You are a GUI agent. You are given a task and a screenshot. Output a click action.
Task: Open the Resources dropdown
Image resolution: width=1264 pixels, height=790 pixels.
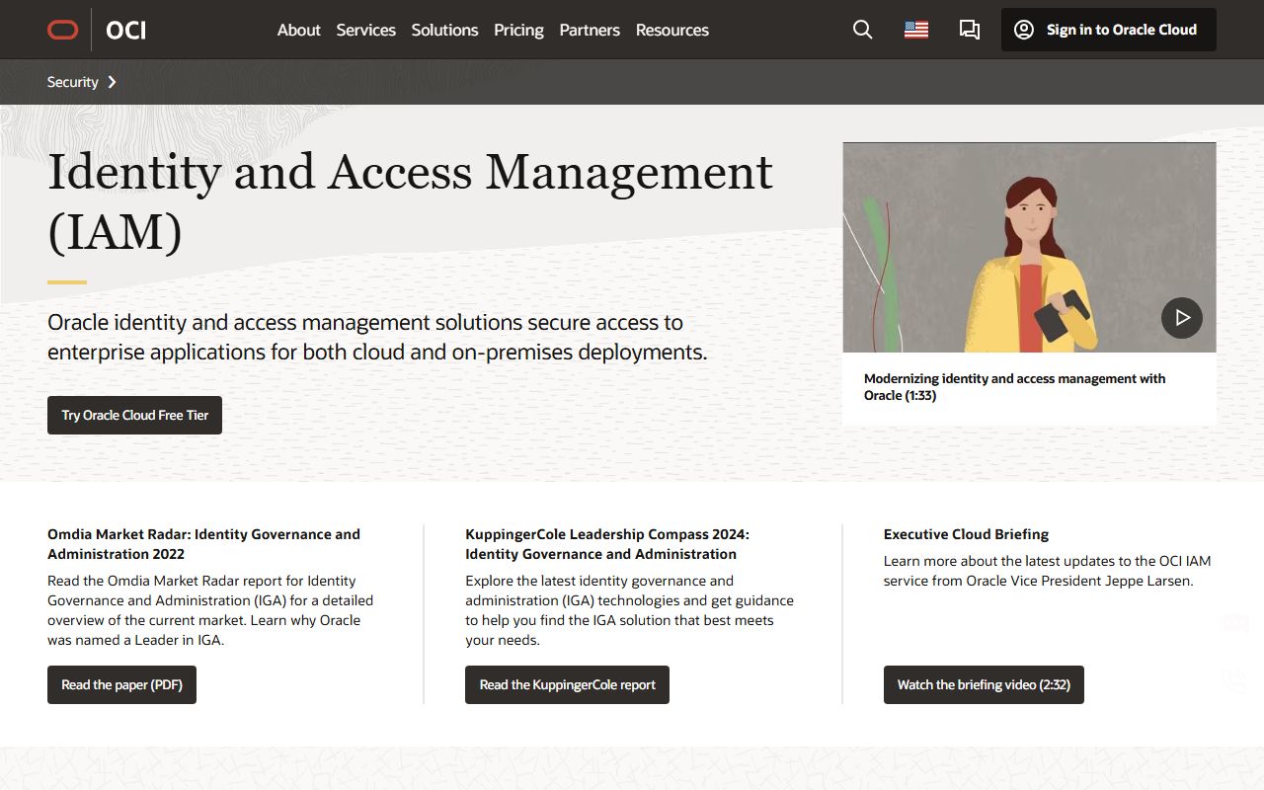[671, 30]
